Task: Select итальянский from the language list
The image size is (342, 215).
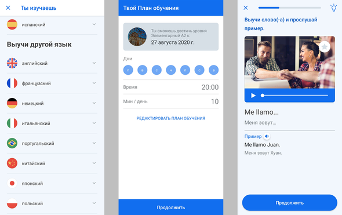Action: (x=52, y=123)
